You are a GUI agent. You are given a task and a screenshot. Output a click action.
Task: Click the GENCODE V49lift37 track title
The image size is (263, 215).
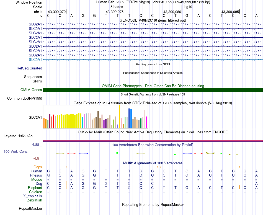(x=153, y=20)
